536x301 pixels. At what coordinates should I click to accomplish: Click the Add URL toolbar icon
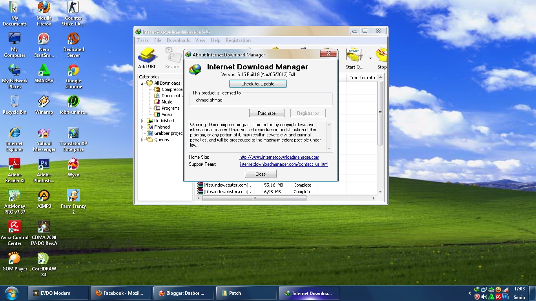[147, 58]
